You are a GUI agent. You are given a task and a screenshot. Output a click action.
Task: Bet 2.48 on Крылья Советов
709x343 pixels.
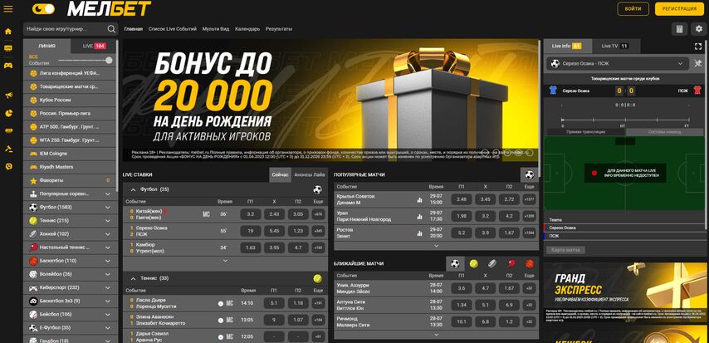tap(462, 199)
